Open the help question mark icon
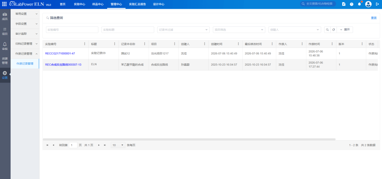The image size is (382, 179). coord(352,4)
